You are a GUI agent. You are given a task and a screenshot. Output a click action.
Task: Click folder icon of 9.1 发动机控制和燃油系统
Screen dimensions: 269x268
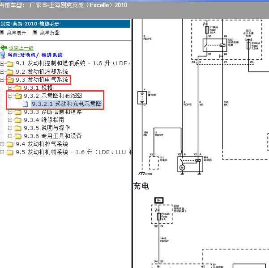click(10, 64)
